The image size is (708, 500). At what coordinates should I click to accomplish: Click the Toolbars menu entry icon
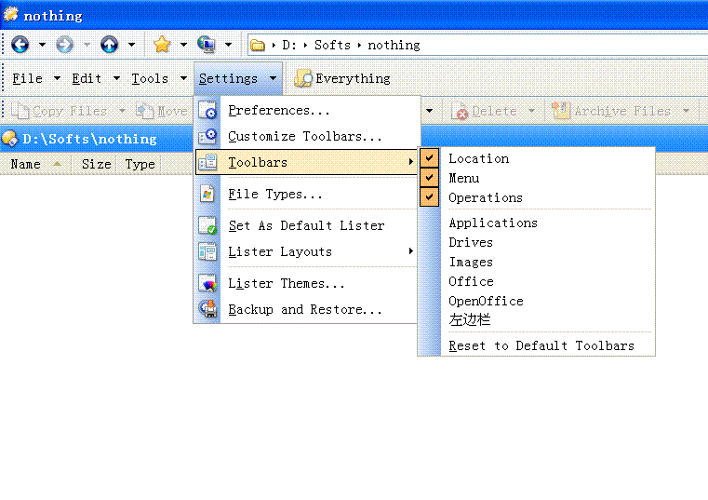coord(207,162)
